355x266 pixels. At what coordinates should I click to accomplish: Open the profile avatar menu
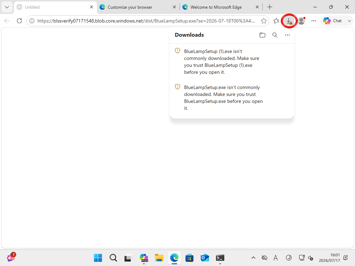click(x=301, y=21)
